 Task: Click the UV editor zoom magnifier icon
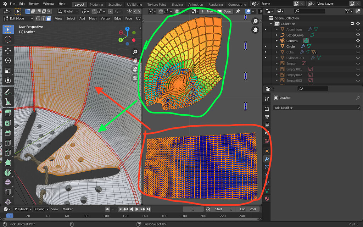point(255,21)
